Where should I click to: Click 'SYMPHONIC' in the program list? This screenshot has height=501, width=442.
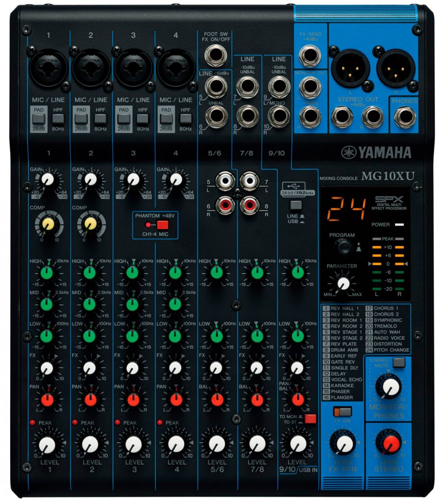[x=387, y=320]
